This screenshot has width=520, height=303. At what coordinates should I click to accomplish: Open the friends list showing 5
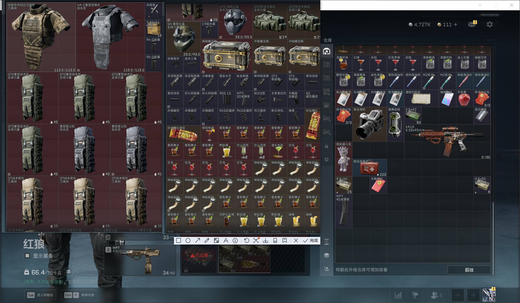pyautogui.click(x=436, y=295)
